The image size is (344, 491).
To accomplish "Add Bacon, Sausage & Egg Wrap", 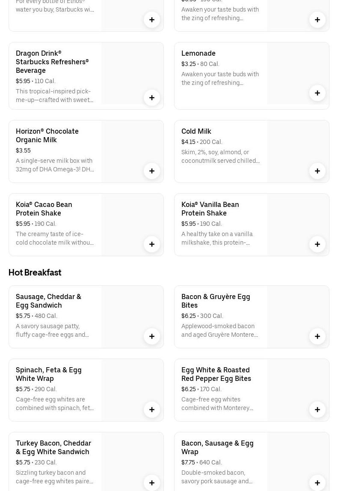I will tap(317, 483).
